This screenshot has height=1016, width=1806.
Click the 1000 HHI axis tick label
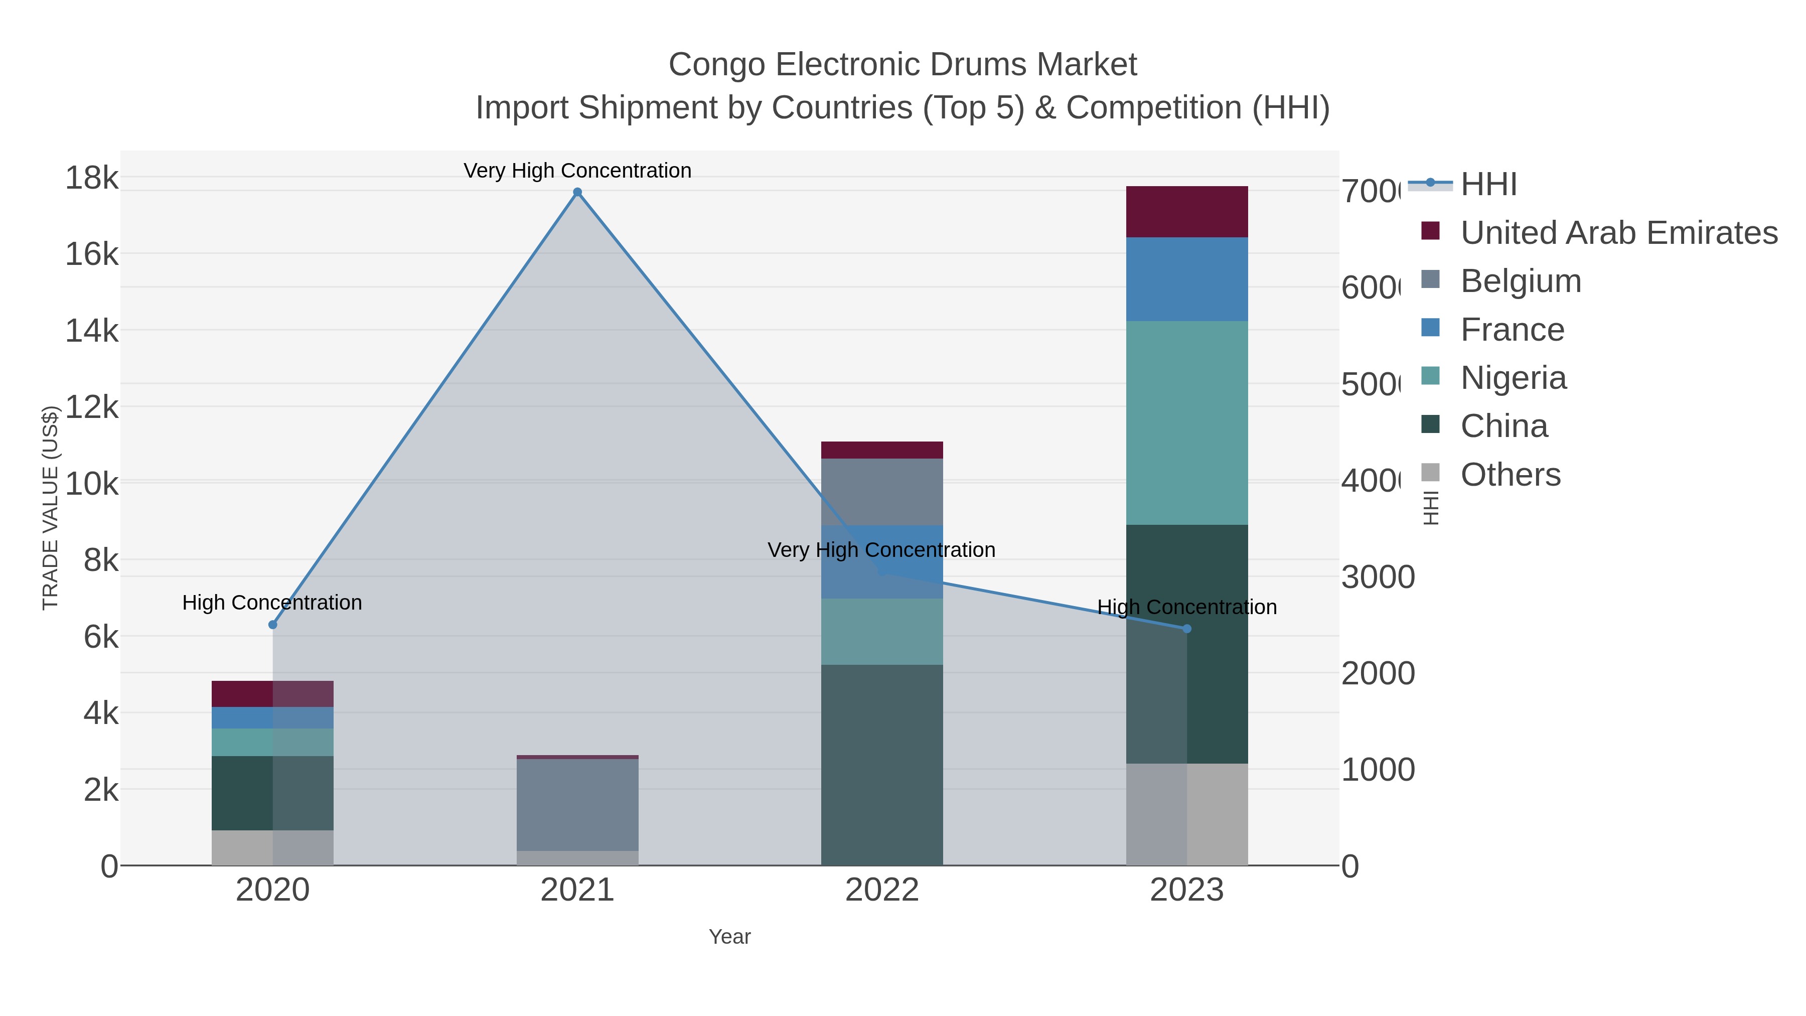1379,770
